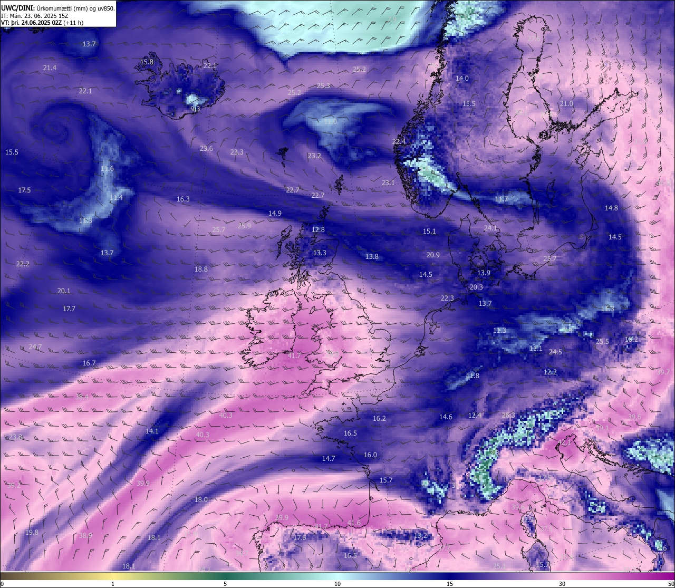Image resolution: width=675 pixels, height=588 pixels.
Task: Click the 19.8 value in the bottom-left corner
Action: pos(32,533)
